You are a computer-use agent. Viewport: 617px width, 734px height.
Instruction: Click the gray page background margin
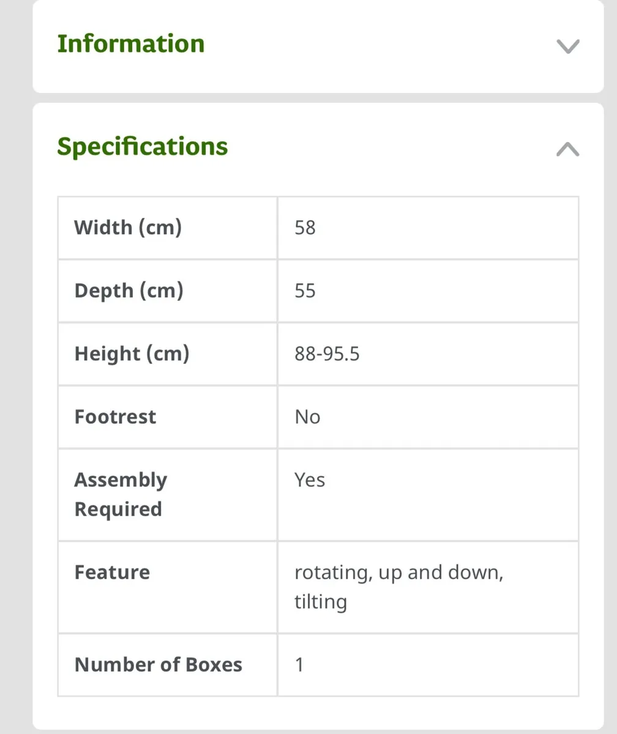point(15,367)
